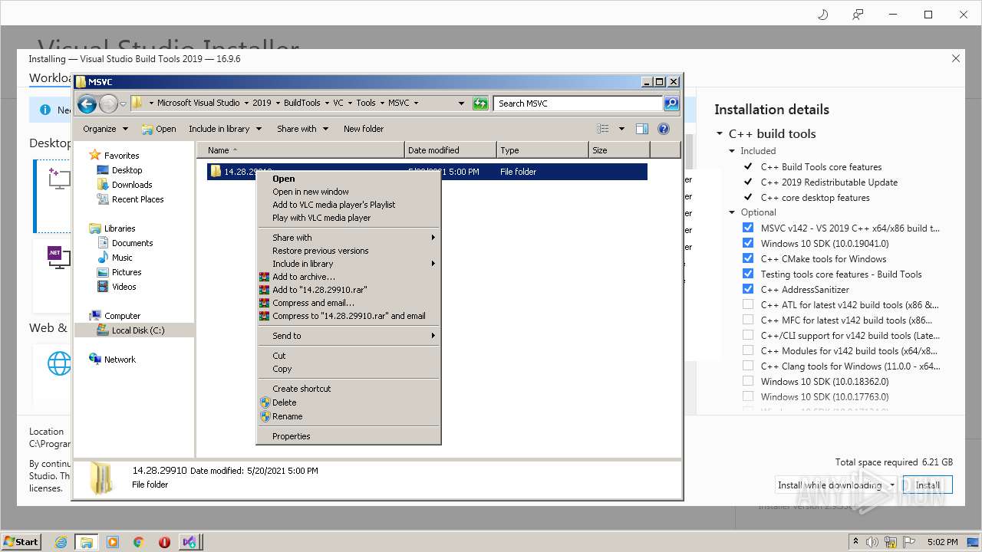
Task: Click the Install button
Action: click(x=928, y=485)
